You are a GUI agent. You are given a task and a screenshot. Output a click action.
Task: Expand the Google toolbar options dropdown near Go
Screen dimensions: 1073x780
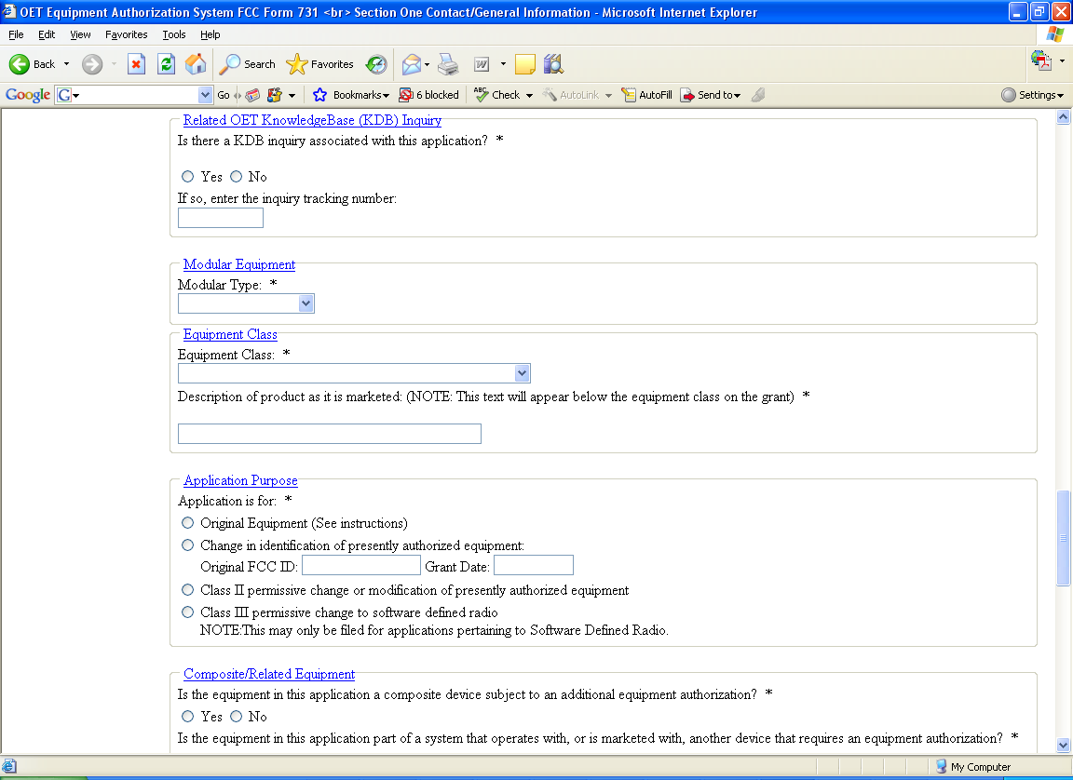pos(292,96)
